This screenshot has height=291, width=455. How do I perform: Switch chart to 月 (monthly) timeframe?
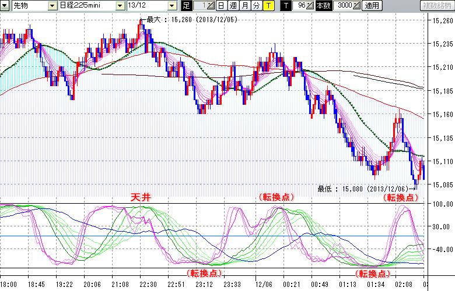(x=244, y=6)
